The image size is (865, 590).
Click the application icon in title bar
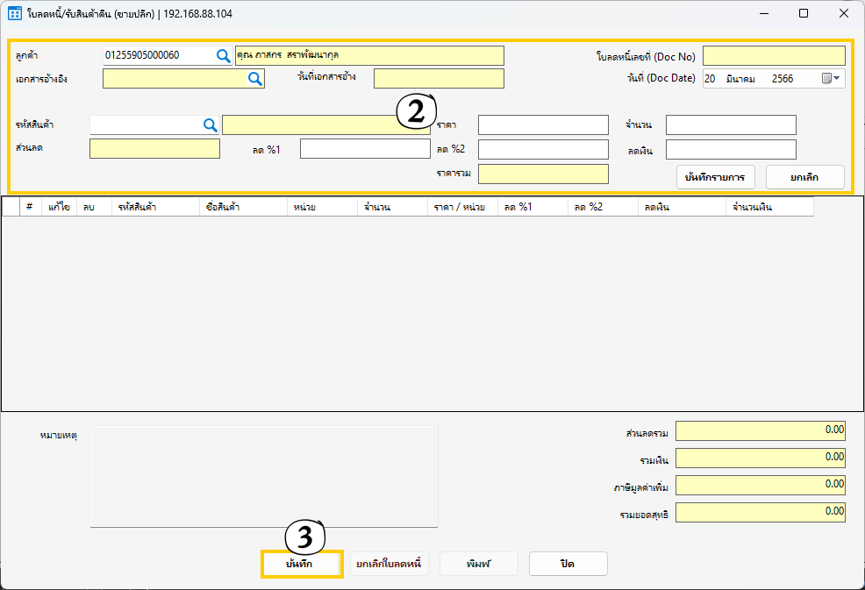click(15, 13)
